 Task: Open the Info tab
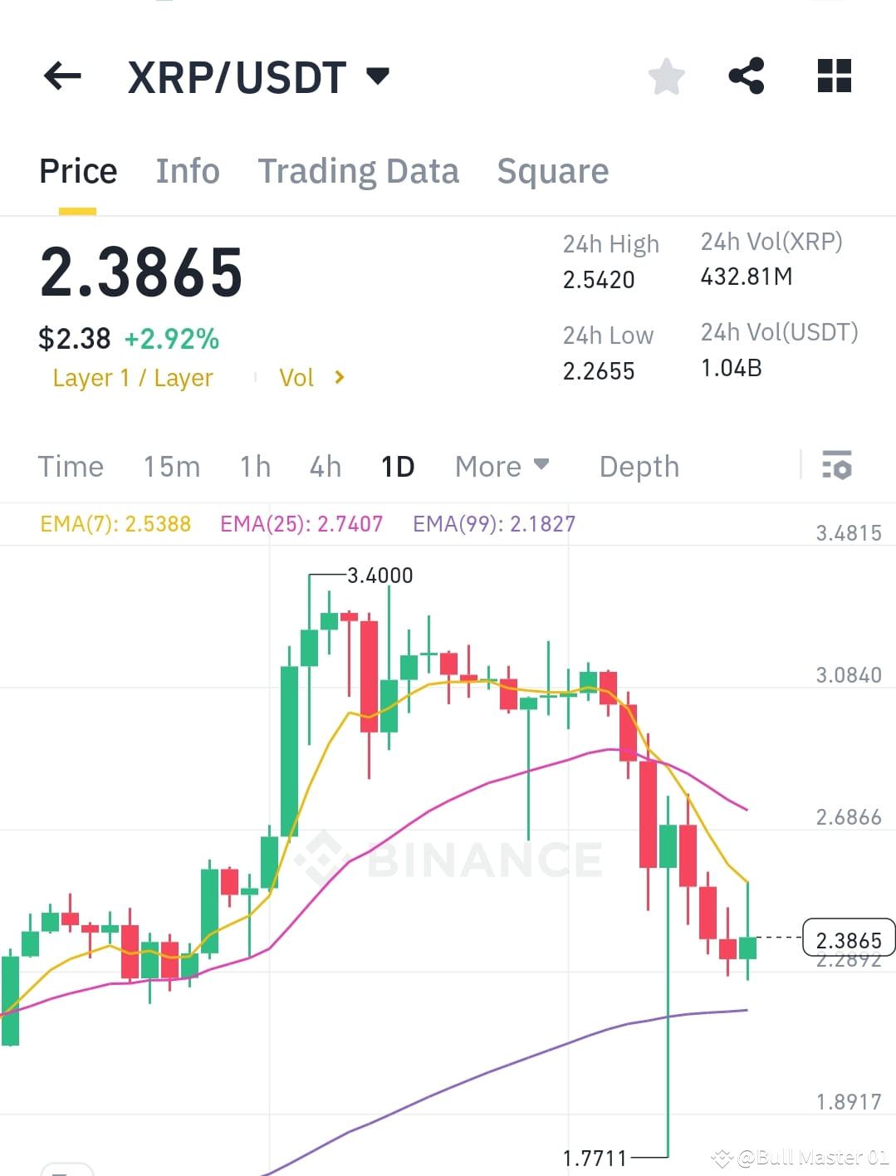tap(187, 171)
